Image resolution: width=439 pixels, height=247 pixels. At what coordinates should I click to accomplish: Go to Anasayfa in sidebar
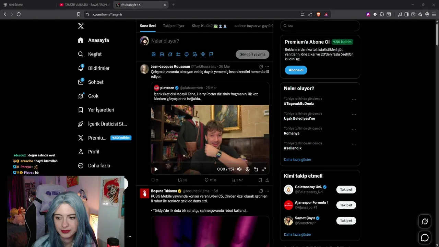click(x=93, y=40)
